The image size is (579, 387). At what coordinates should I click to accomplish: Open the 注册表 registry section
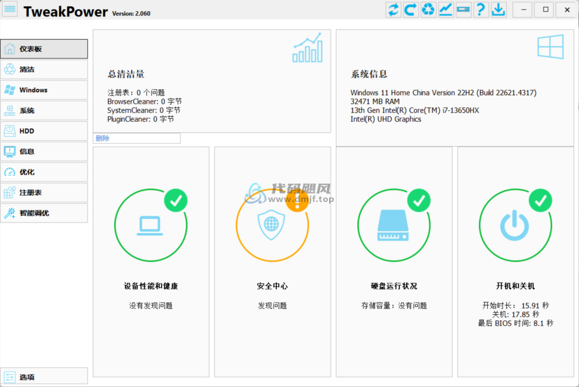click(x=44, y=192)
